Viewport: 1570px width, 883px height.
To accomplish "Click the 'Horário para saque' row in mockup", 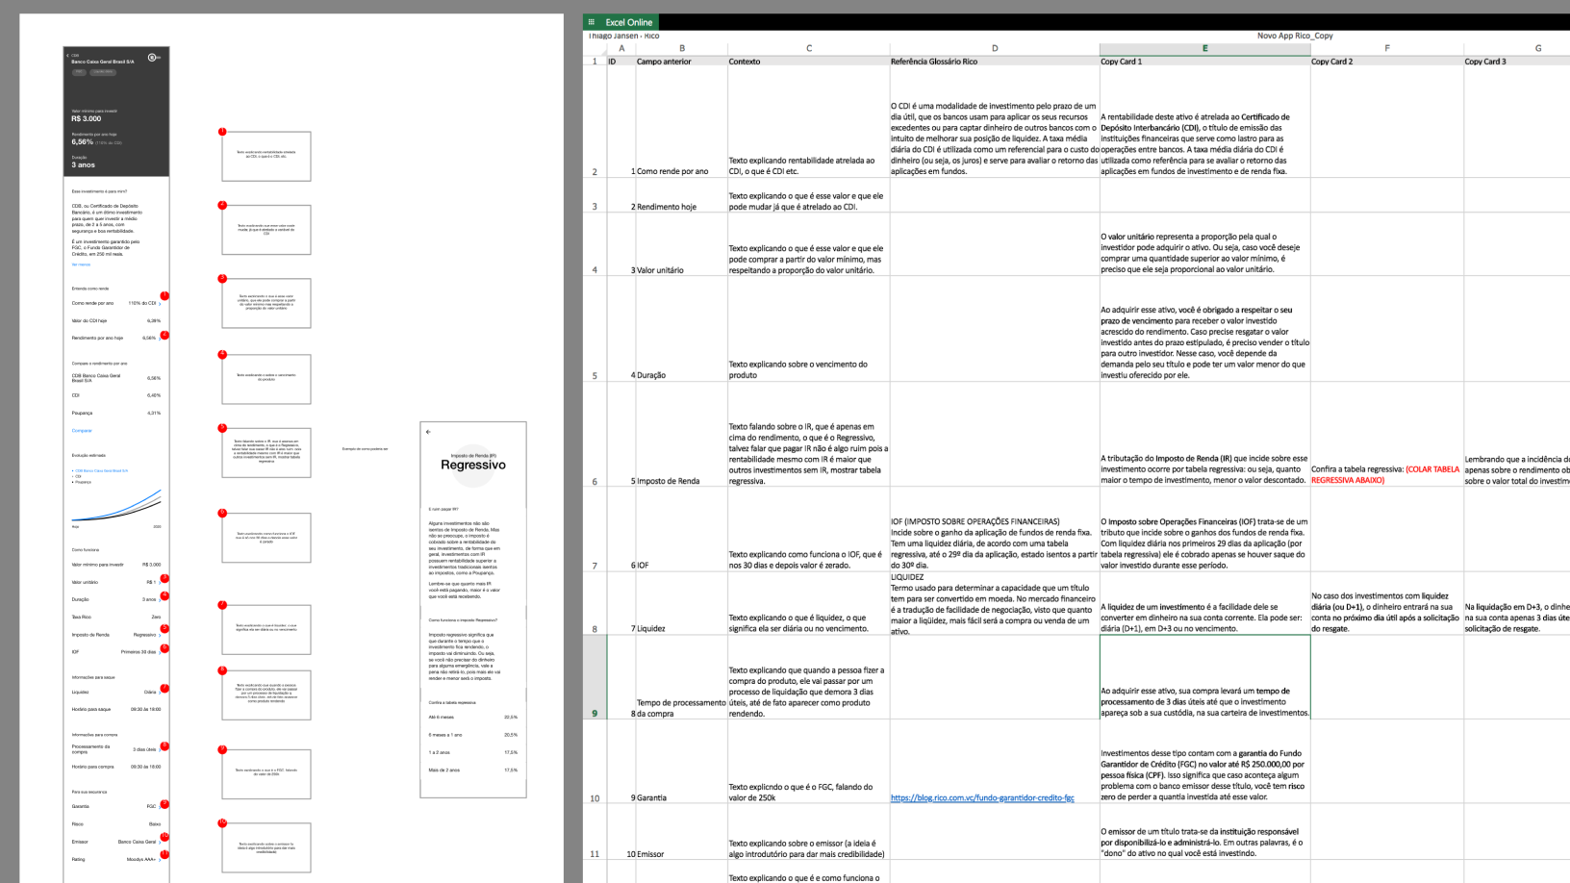I will pos(116,709).
